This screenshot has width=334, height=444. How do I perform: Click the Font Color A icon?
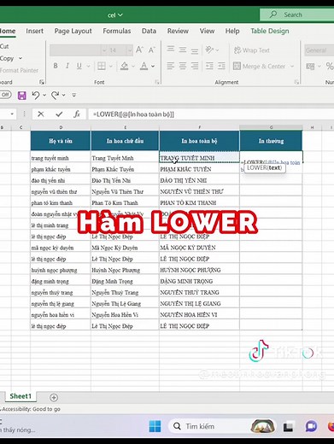pyautogui.click(x=144, y=66)
